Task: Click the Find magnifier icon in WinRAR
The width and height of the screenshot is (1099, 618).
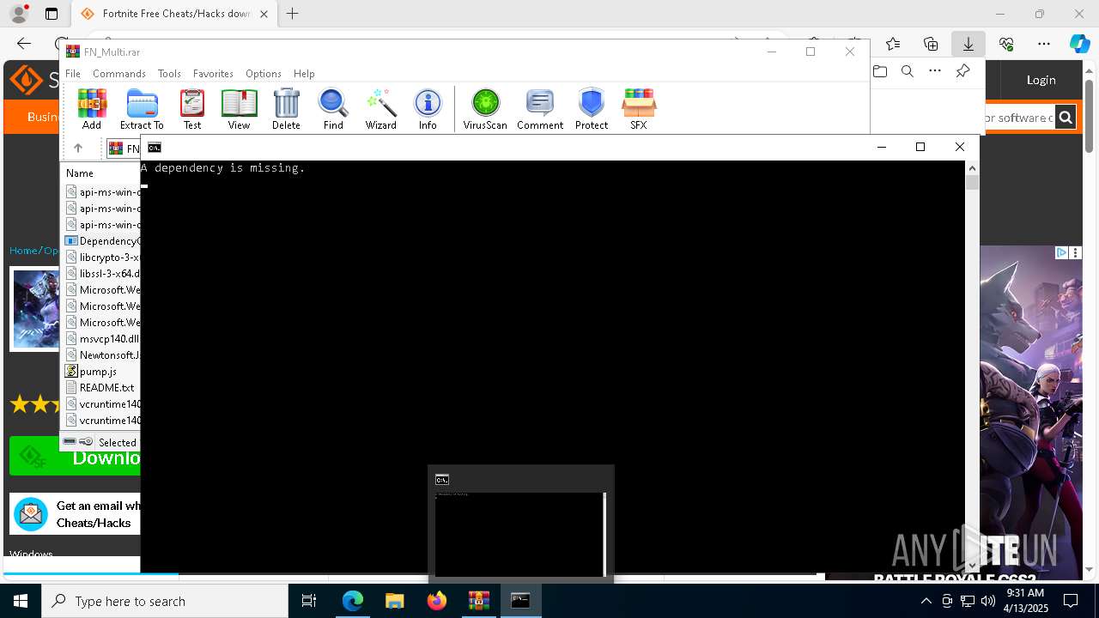Action: 333,109
